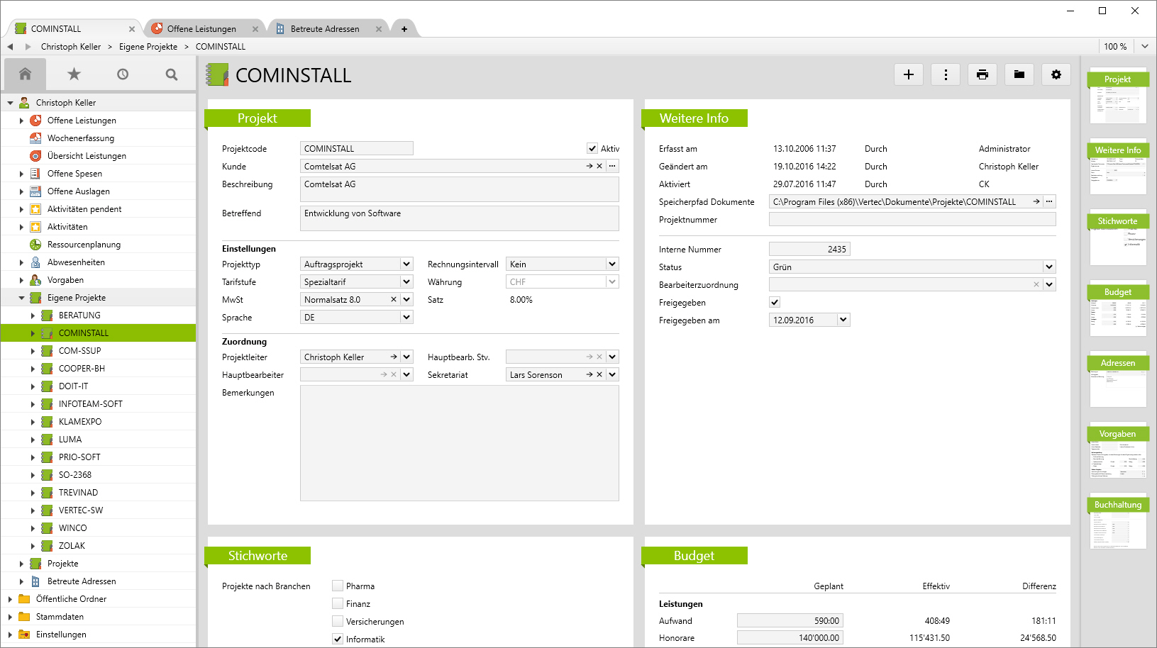The width and height of the screenshot is (1157, 648).
Task: Switch to the Offene Leistungen tab
Action: coord(201,29)
